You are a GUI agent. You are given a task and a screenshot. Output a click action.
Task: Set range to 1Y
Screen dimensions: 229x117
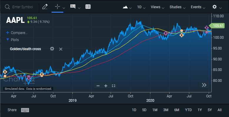(200, 110)
